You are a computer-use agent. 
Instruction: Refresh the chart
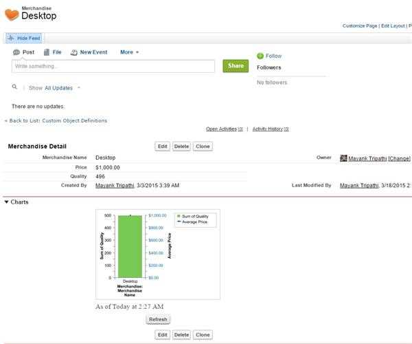click(158, 319)
